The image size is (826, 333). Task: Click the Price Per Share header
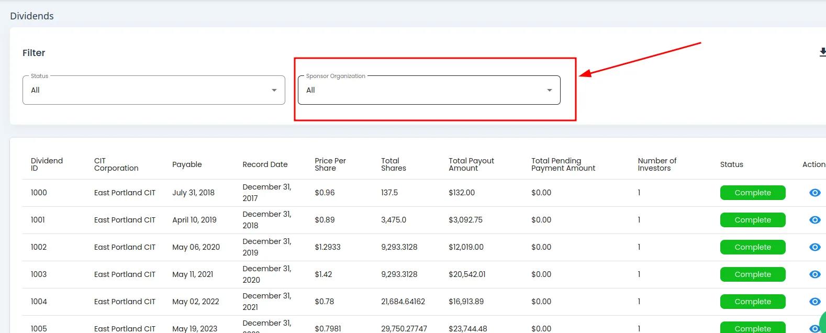[x=330, y=164]
